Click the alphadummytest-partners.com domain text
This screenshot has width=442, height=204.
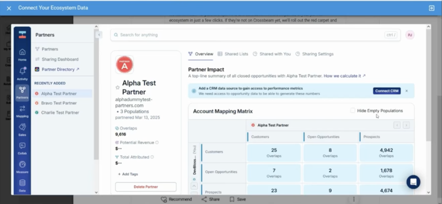(x=134, y=103)
